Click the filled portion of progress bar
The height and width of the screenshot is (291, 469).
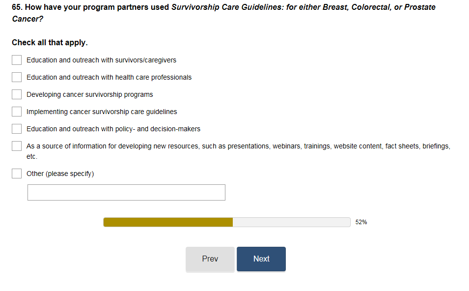click(167, 222)
